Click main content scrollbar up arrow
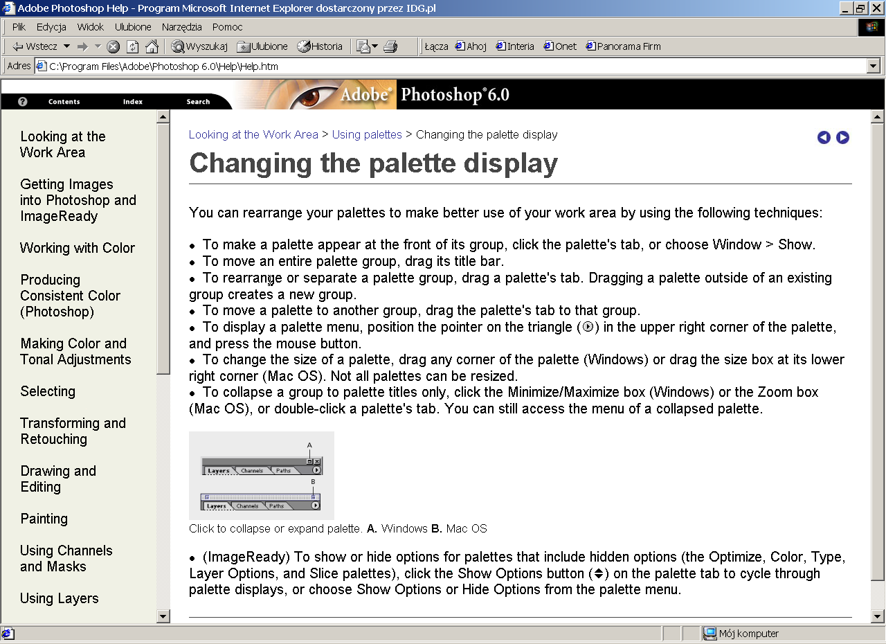This screenshot has width=886, height=644. pos(878,116)
